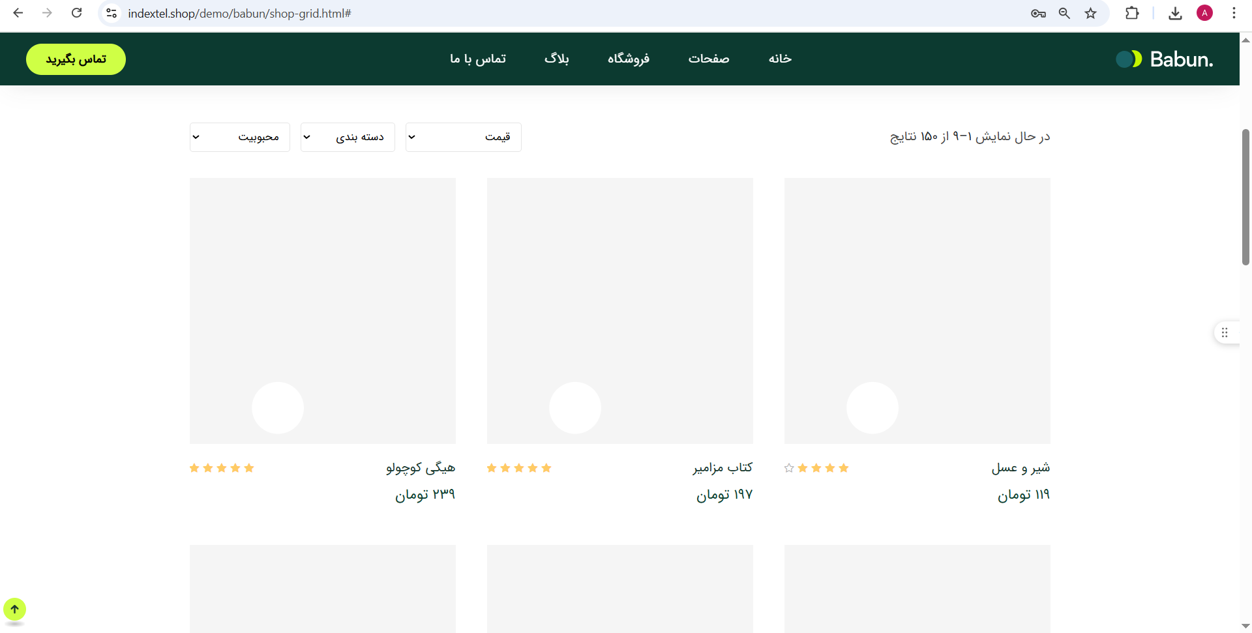
Task: Expand the دسته بندی category dropdown
Action: [348, 137]
